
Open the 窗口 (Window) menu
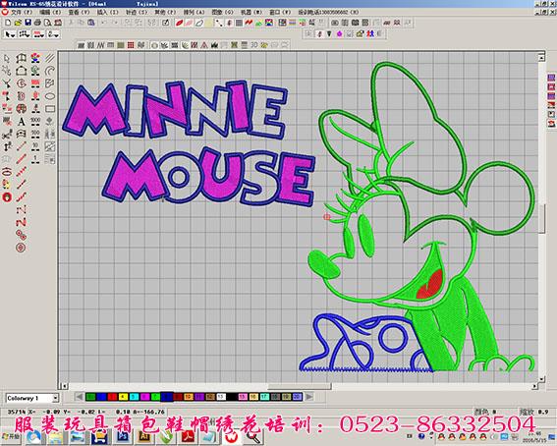coord(280,12)
